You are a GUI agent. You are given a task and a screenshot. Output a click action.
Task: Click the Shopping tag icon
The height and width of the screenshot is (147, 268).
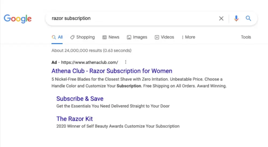point(72,37)
